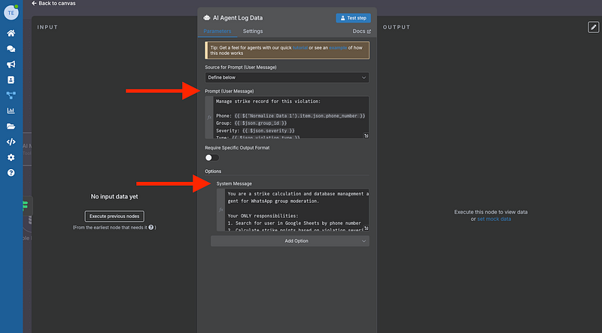Click Execute previous nodes button
This screenshot has height=333, width=602.
(113, 216)
